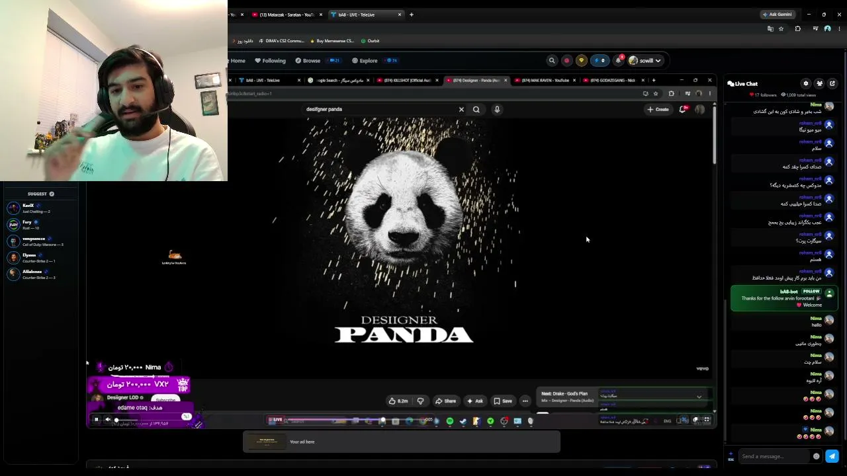Click YouTube search magnifier button
This screenshot has height=476, width=847.
coord(476,109)
